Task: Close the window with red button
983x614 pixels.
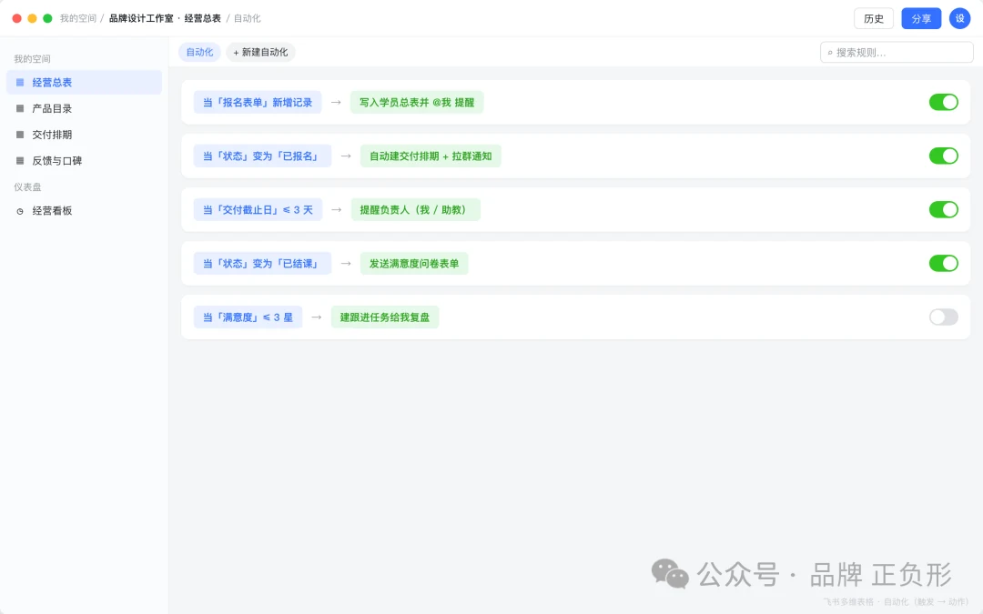Action: coord(17,18)
